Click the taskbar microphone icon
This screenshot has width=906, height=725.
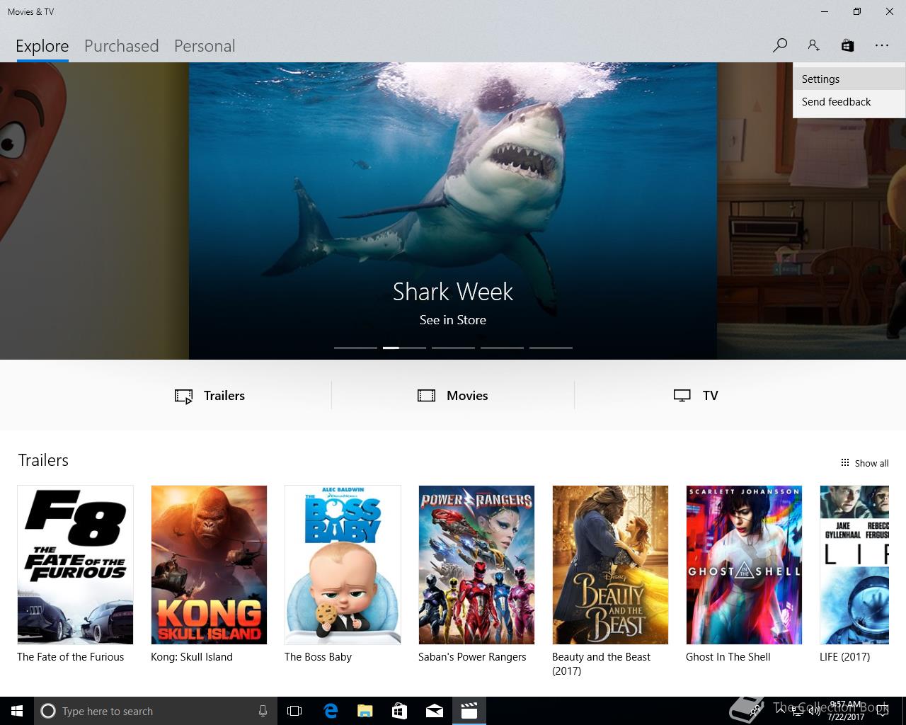[263, 711]
